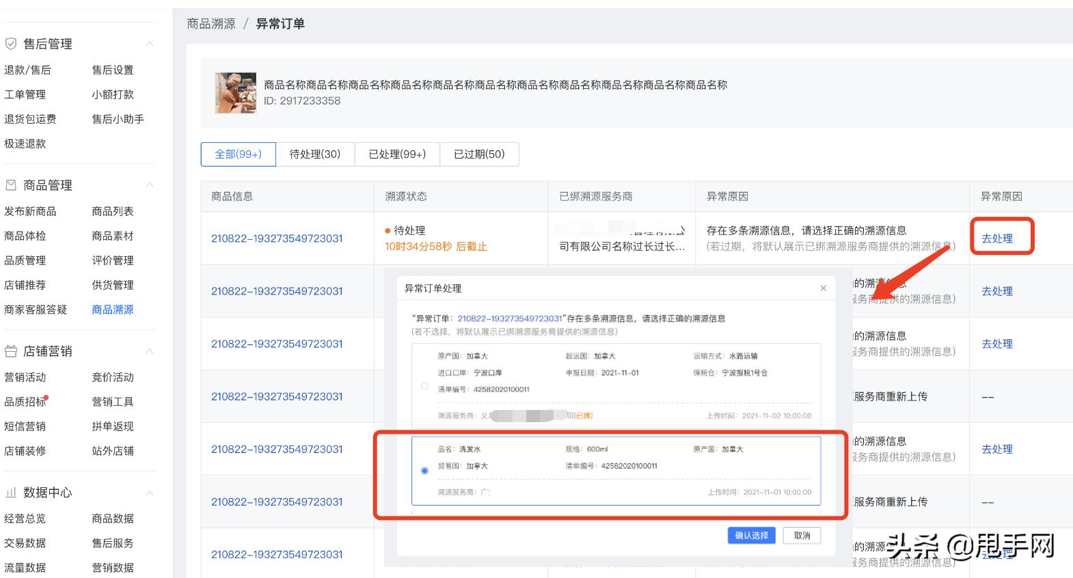Screen dimensions: 1073x578
Task: Open 评价管理 menu item
Action: 113,260
